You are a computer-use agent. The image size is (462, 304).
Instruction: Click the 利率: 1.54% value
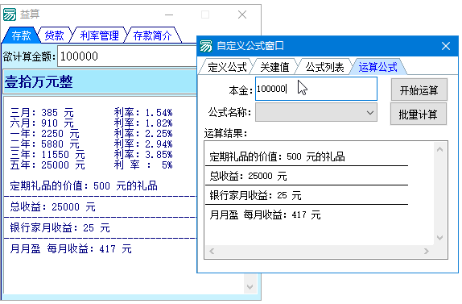[143, 112]
